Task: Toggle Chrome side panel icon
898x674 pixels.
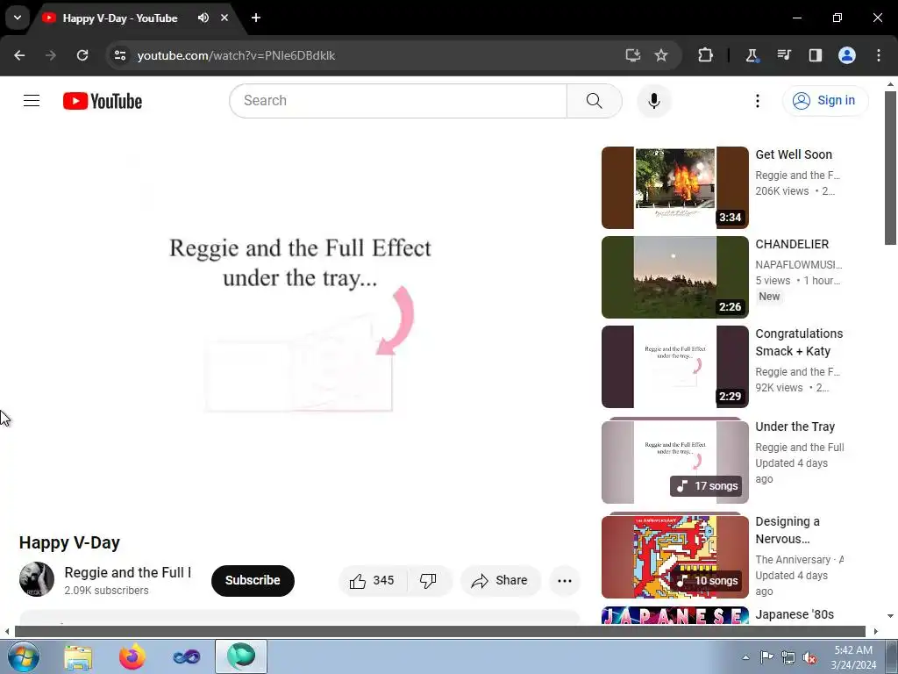Action: point(815,55)
